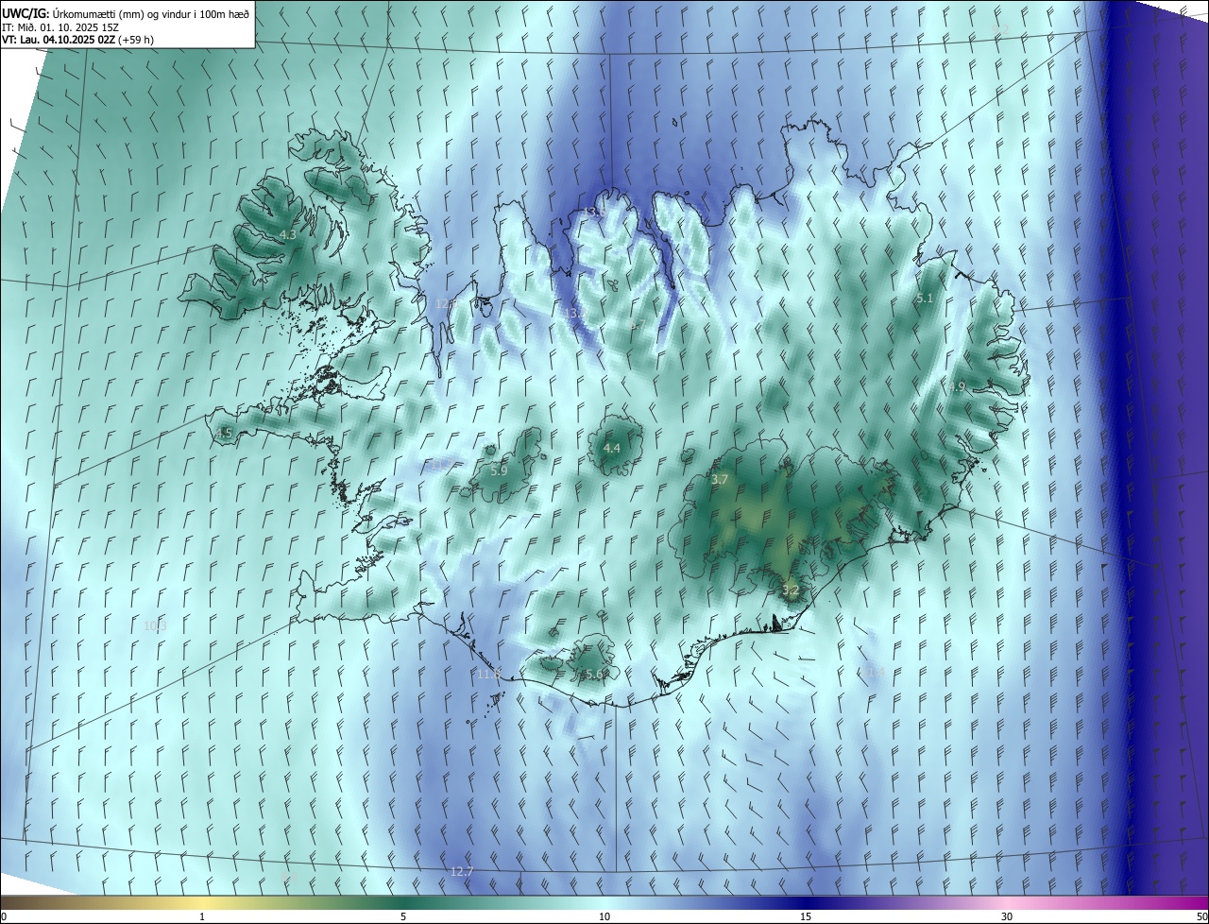Click the 3.2 value near the southeast coast

[792, 590]
